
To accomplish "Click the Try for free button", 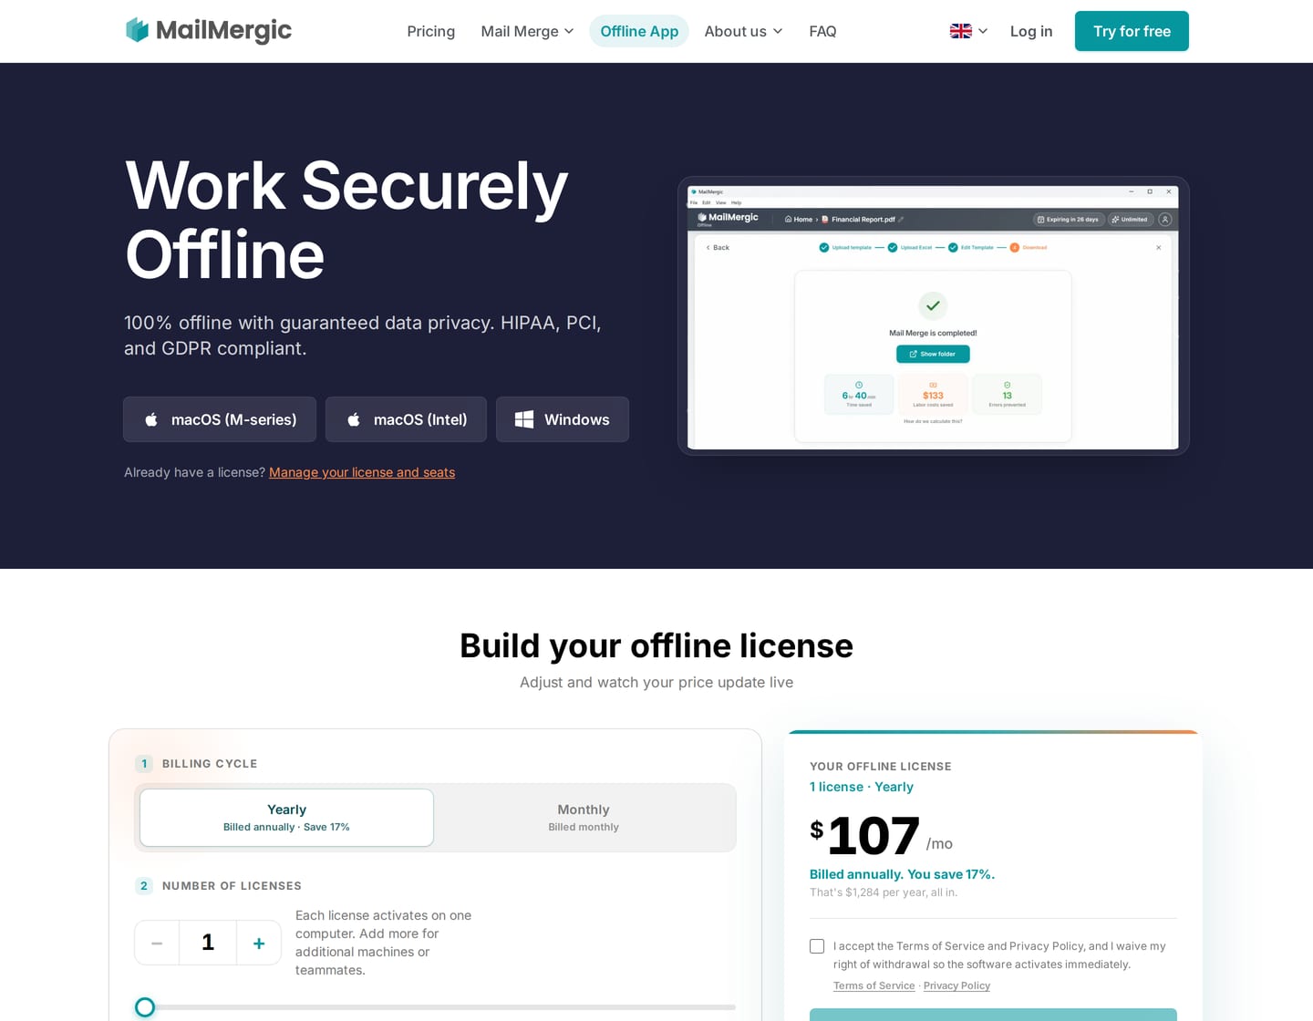I will (1132, 31).
